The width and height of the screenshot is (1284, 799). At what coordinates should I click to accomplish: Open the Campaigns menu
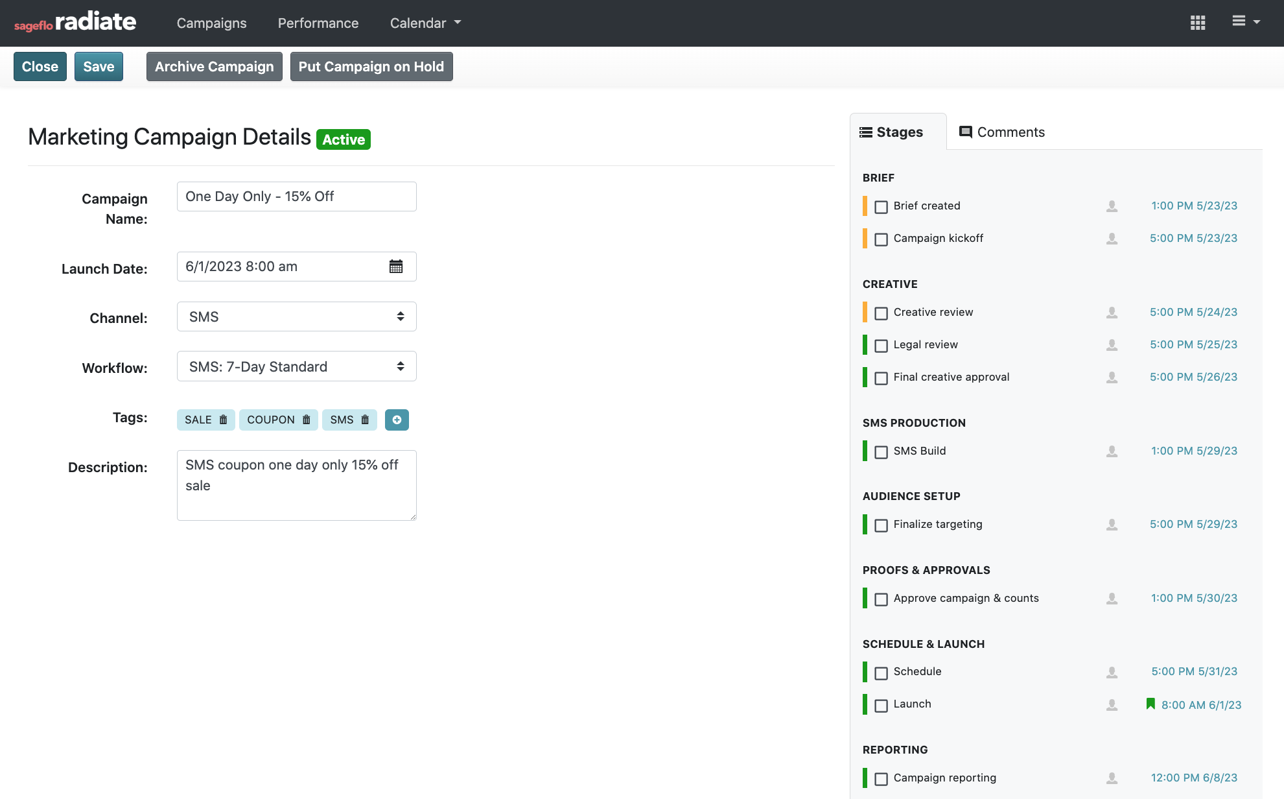click(211, 23)
